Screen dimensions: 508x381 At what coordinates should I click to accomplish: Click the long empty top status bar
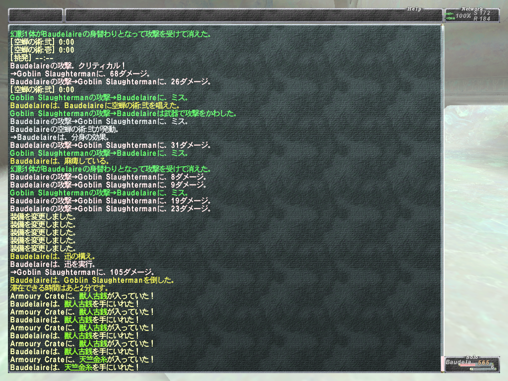point(253,15)
